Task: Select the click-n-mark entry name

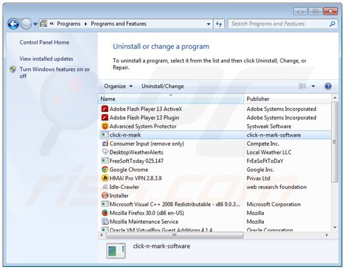Action: [x=125, y=135]
